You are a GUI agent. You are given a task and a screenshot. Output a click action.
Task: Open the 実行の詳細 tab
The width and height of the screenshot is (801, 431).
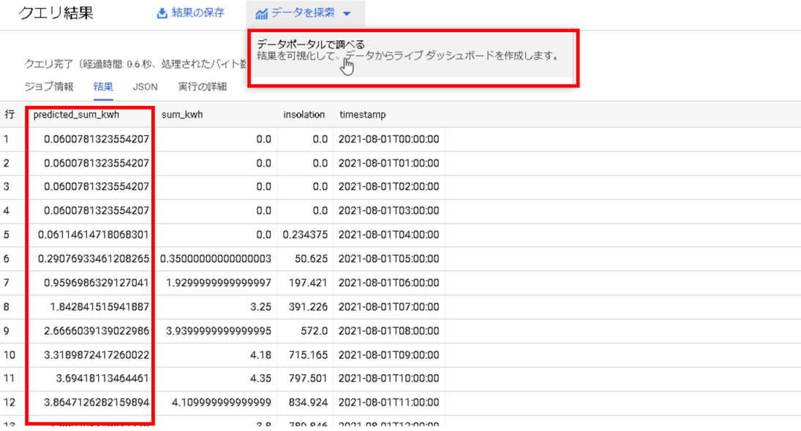pyautogui.click(x=203, y=87)
